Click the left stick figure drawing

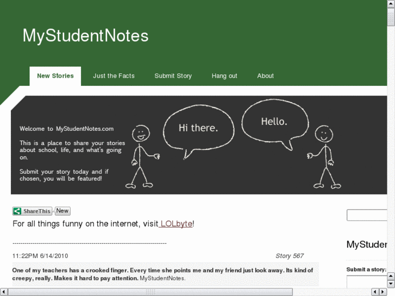(x=141, y=156)
